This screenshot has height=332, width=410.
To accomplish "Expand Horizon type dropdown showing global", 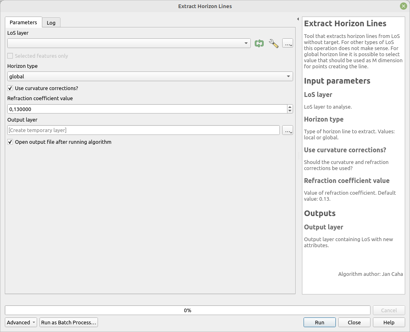I will point(150,77).
